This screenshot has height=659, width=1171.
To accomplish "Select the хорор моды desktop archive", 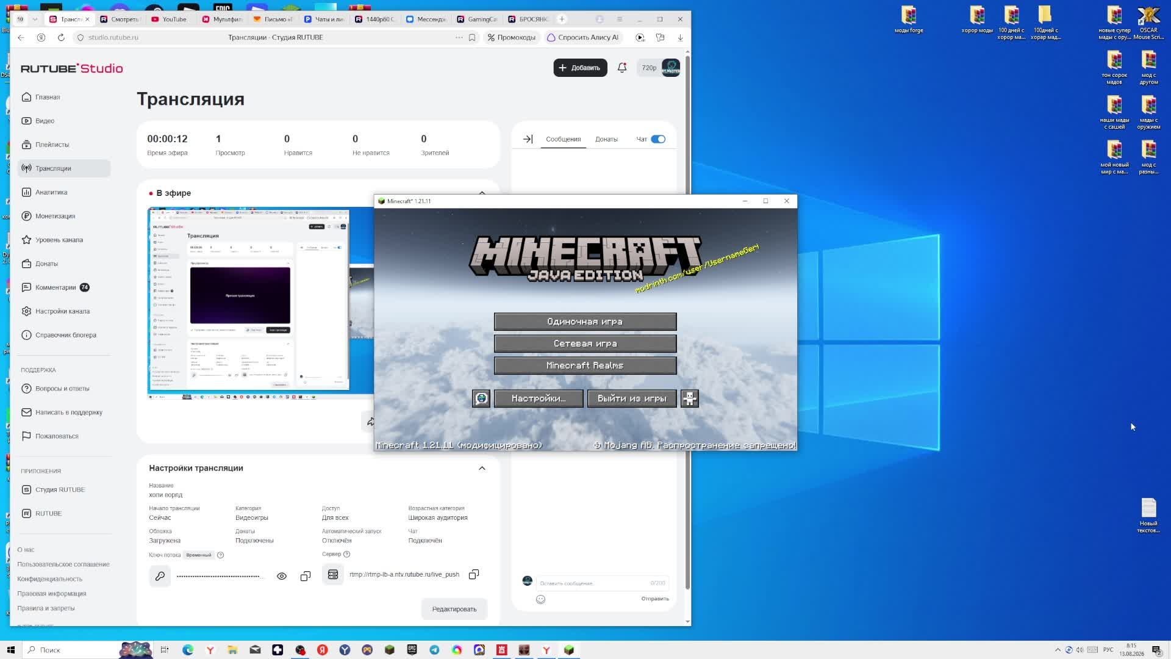I will coord(977,20).
